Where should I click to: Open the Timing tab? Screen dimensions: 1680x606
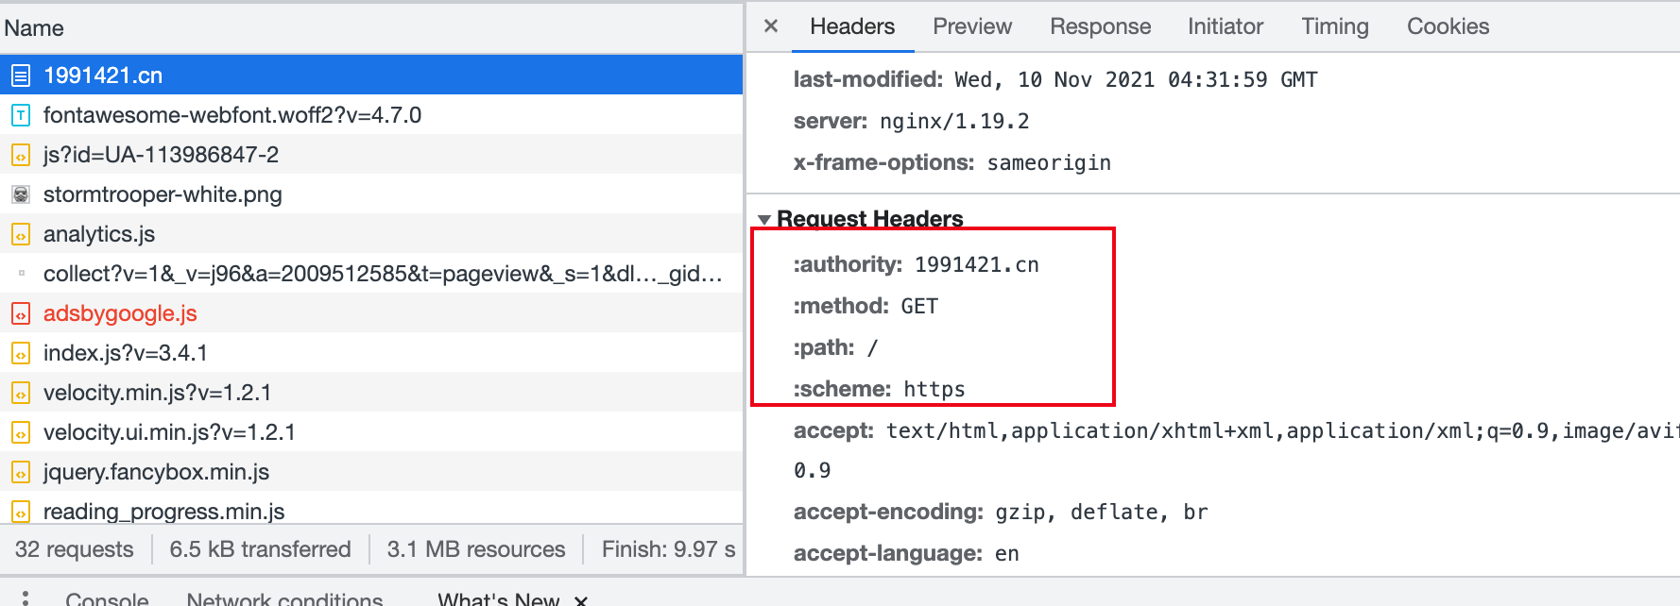1334,26
